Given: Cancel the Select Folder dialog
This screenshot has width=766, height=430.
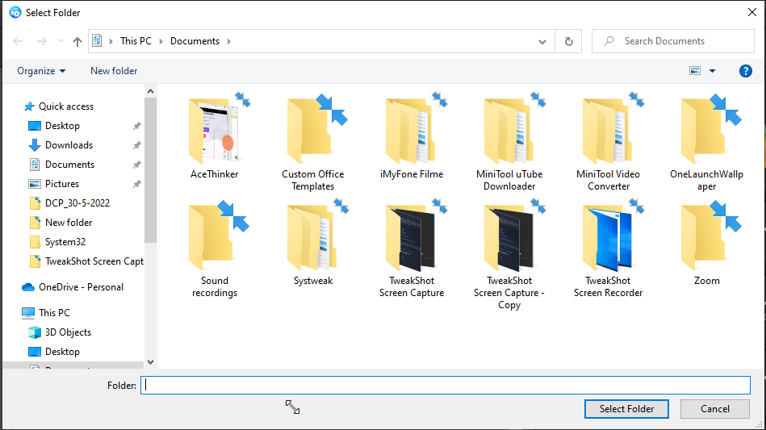Looking at the screenshot, I should (x=714, y=409).
